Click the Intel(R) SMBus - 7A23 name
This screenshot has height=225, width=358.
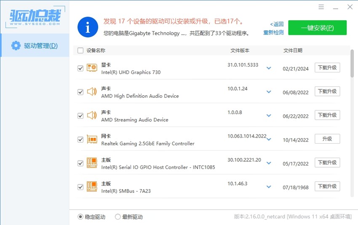pos(126,191)
